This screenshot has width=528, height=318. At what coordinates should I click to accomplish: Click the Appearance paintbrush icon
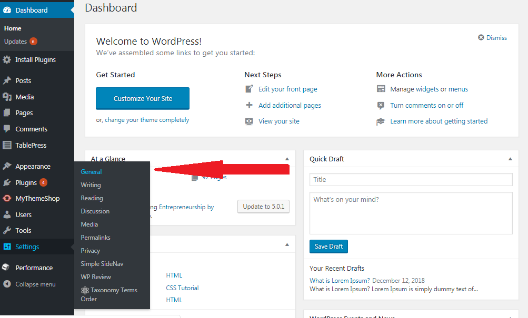coord(7,166)
